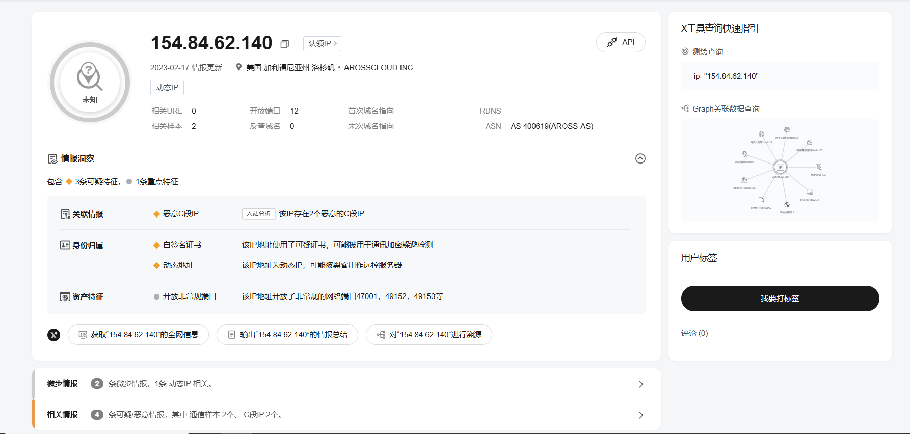The width and height of the screenshot is (910, 434).
Task: Click 输出情报总结 suggestion button
Action: pos(287,335)
